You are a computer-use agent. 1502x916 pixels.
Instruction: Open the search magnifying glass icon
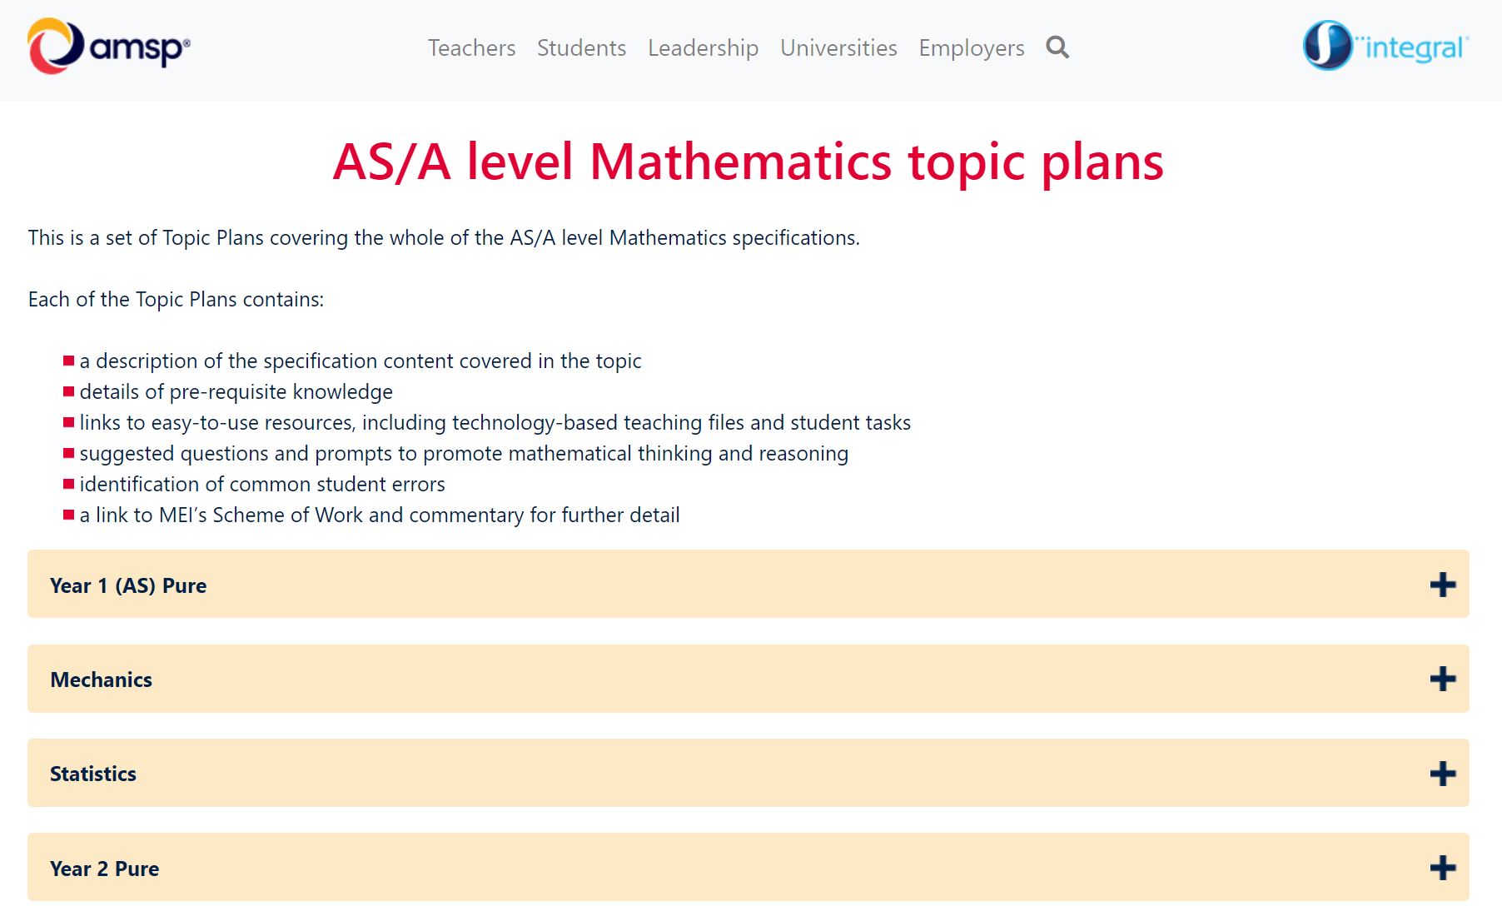coord(1057,47)
